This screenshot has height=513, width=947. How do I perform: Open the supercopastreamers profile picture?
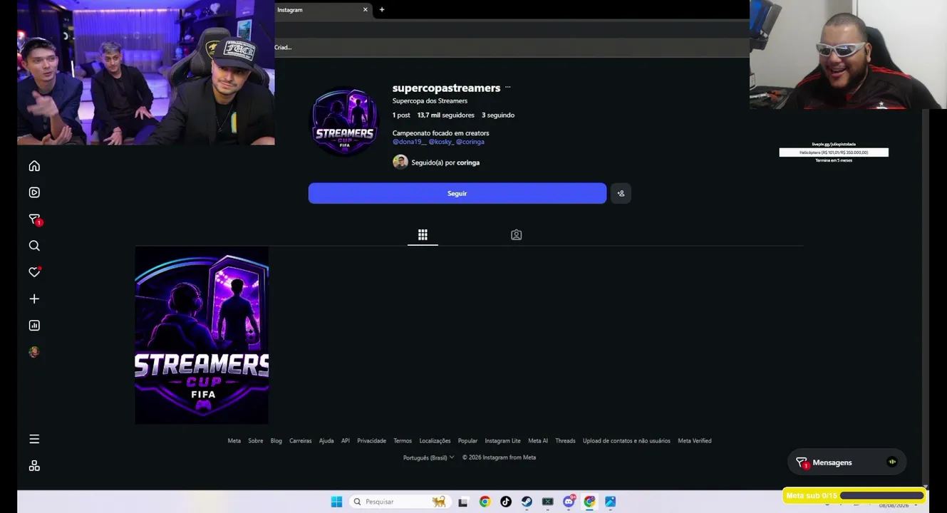click(345, 122)
